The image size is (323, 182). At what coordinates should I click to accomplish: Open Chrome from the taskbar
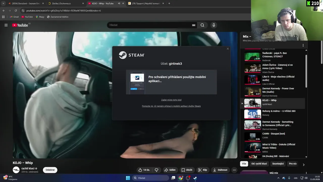pyautogui.click(x=180, y=178)
